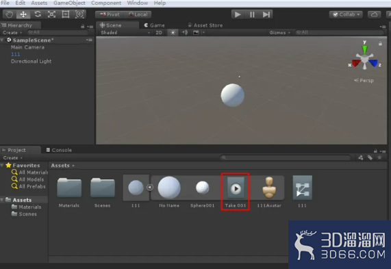Select the Scale tool
The width and height of the screenshot is (391, 269).
click(51, 14)
